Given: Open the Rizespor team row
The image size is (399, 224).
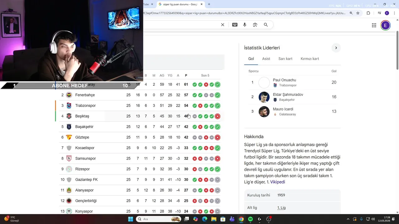Looking at the screenshot, I should [140, 169].
